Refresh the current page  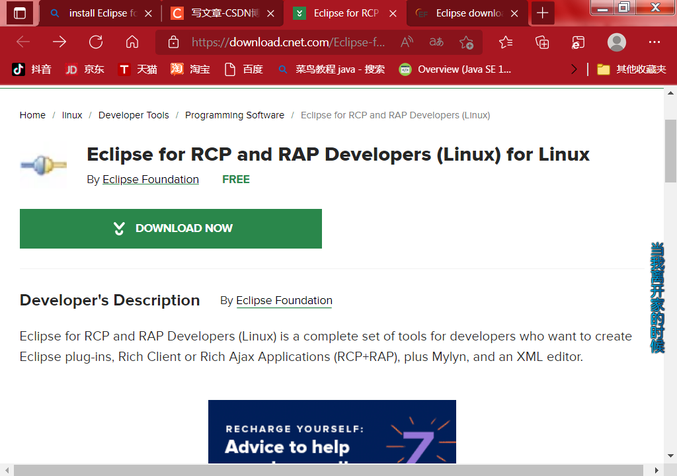coord(95,41)
